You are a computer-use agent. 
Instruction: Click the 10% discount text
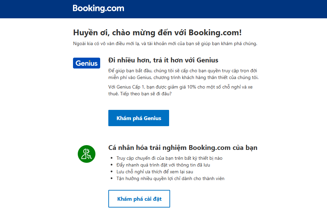coord(192,87)
